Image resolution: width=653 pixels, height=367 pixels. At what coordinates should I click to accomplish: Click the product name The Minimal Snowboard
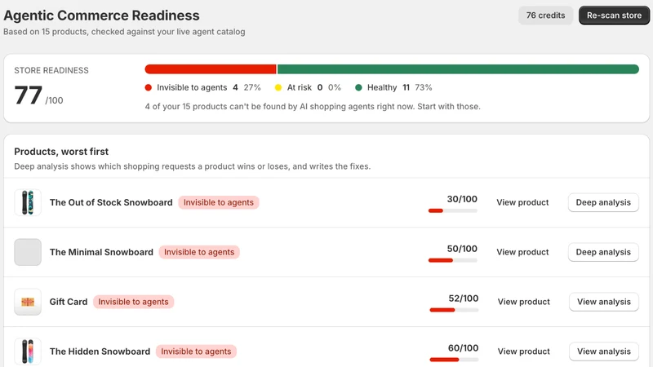pyautogui.click(x=101, y=252)
